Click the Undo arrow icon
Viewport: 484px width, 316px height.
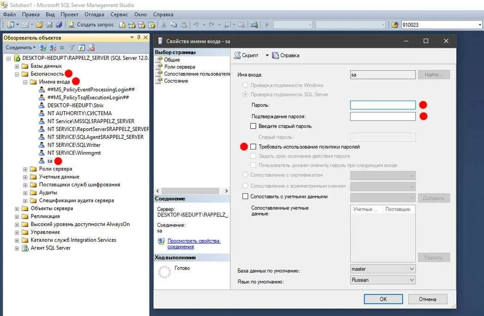pyautogui.click(x=196, y=24)
